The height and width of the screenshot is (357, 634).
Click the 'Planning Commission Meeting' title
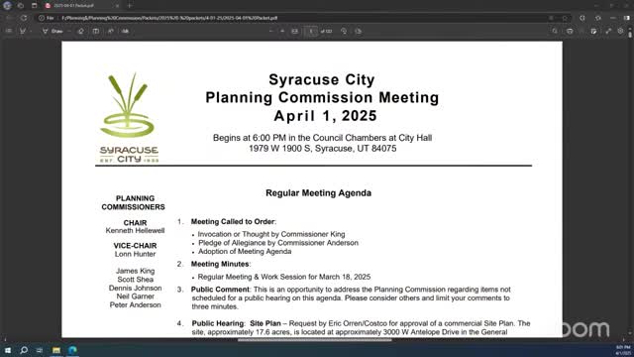(x=322, y=97)
